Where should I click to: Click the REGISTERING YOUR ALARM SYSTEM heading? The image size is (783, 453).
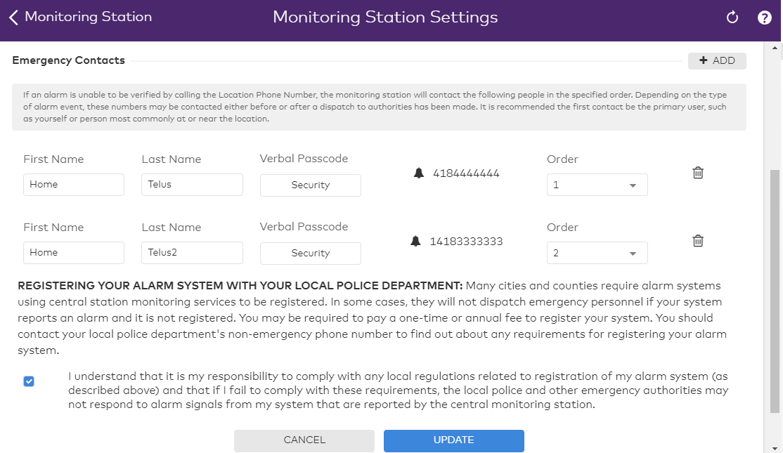tap(240, 286)
